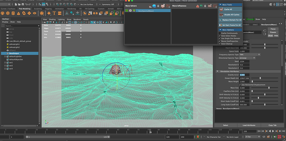Click remove cache icon in Wave Solvers
Viewport: 286px width, 141px height.
168,6
